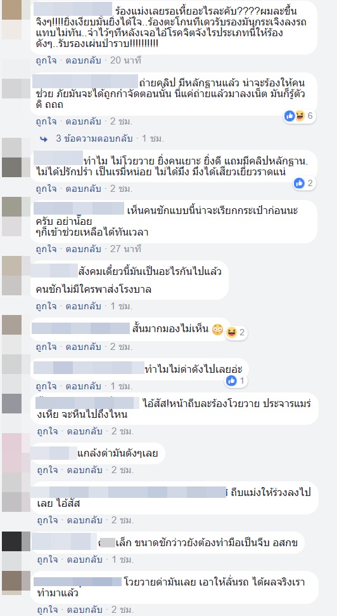Screen dimensions: 337x616
Task: Like the last comment about โวยวายด่ามันเลย
Action: pyautogui.click(x=47, y=610)
